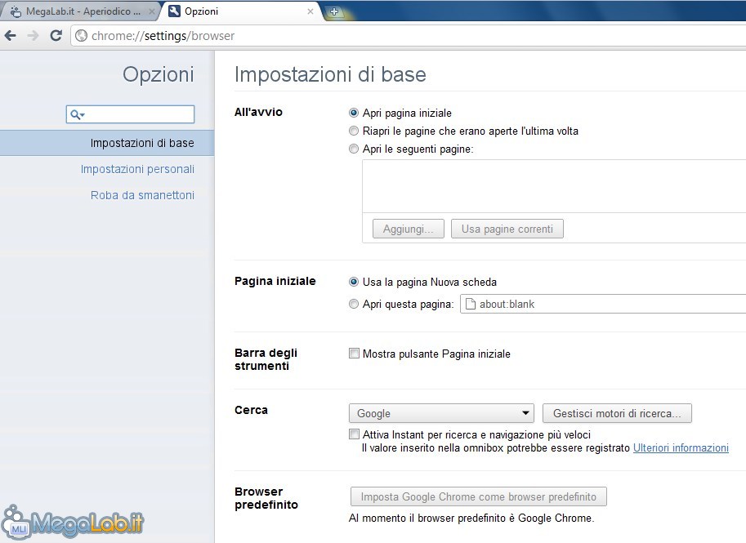Click the Browser predefinito label
The width and height of the screenshot is (746, 543).
point(266,498)
